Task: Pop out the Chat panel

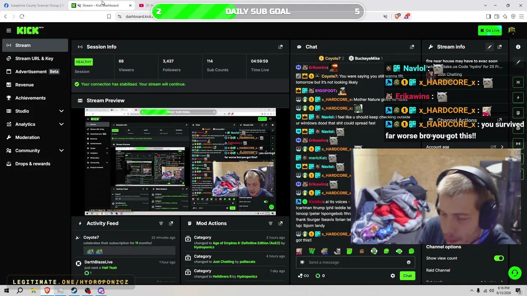Action: (412, 47)
